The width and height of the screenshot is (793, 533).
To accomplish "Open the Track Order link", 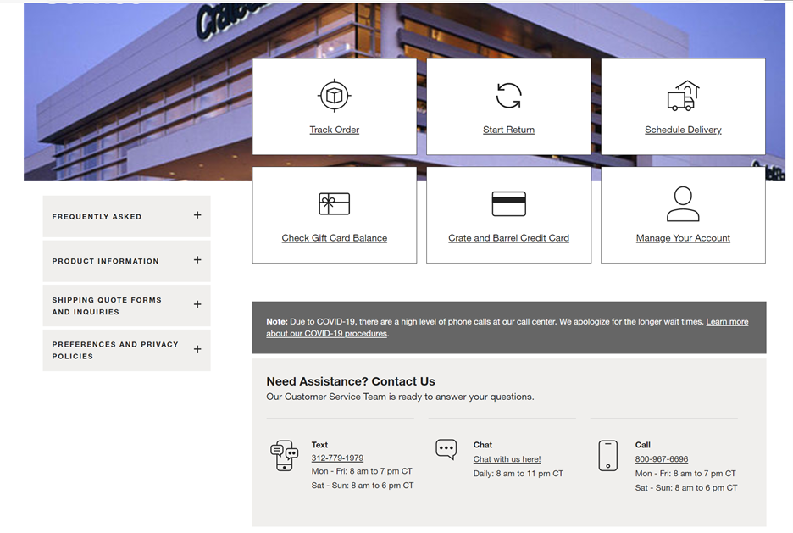I will coord(335,130).
